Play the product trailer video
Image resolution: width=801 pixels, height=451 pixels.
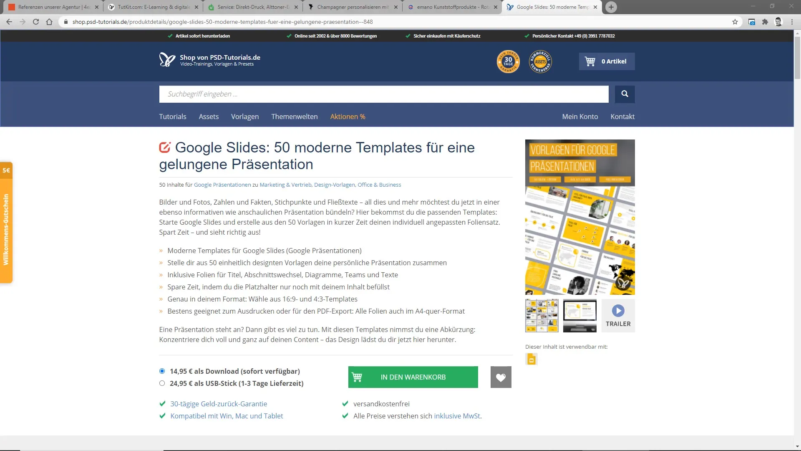point(618,316)
